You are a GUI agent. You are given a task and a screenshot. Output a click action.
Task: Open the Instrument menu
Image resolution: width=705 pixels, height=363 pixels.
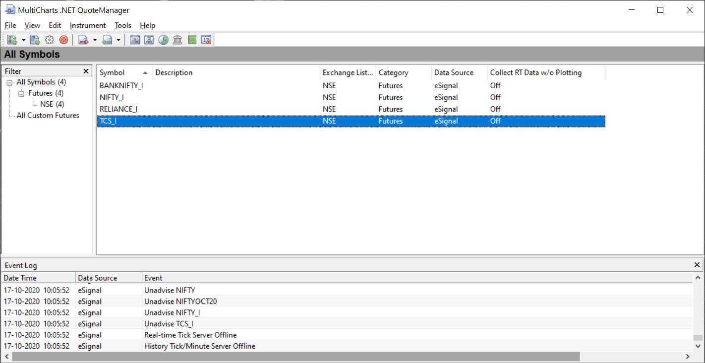click(x=88, y=25)
